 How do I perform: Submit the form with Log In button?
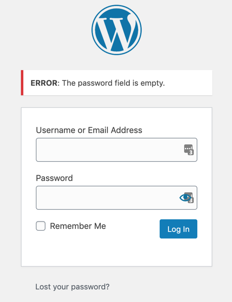click(x=178, y=229)
